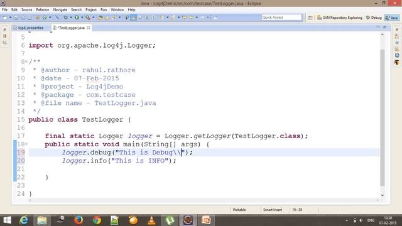Viewport: 402px width, 226px height.
Task: Click the Smart Insert status entry
Action: click(x=273, y=210)
